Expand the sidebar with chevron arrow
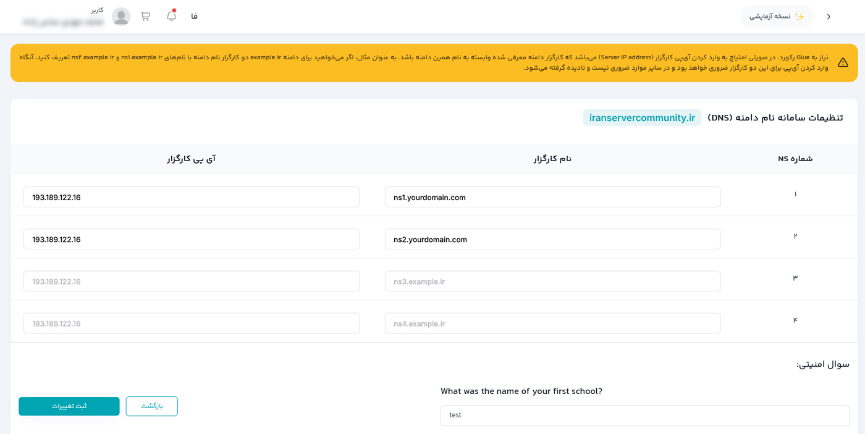 tap(829, 17)
